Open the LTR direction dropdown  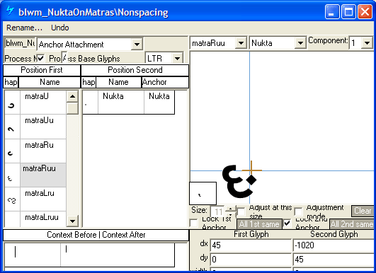(x=177, y=59)
